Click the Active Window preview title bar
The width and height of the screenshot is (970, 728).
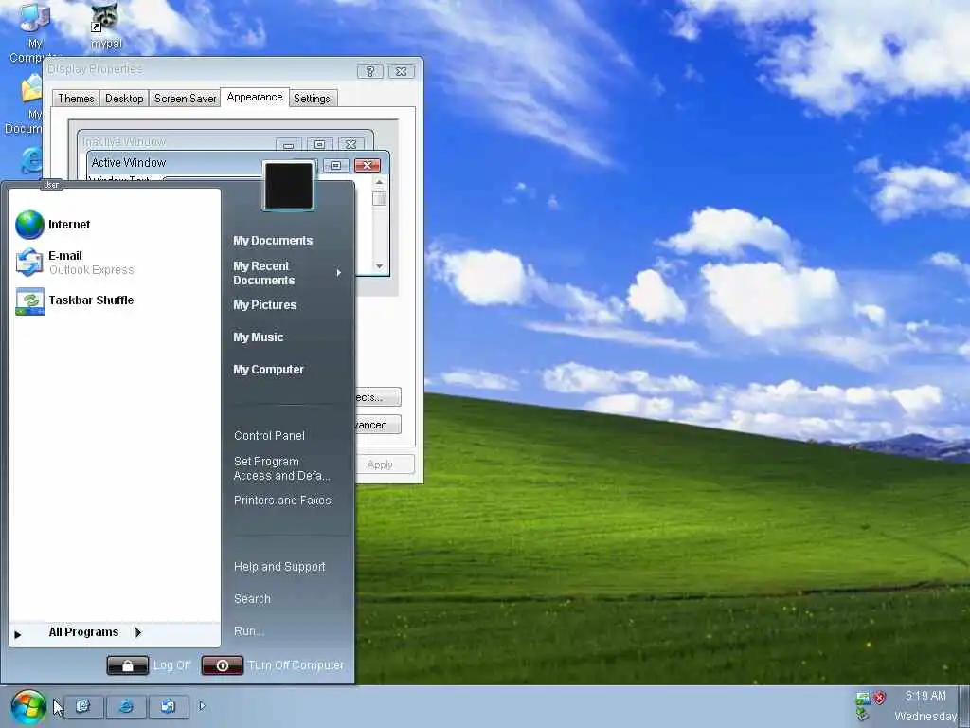click(175, 163)
